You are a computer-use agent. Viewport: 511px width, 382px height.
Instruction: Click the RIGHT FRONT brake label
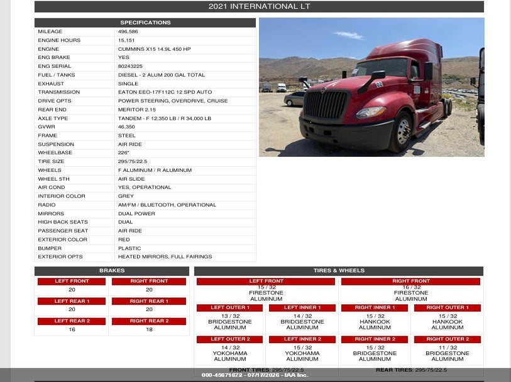(x=149, y=281)
